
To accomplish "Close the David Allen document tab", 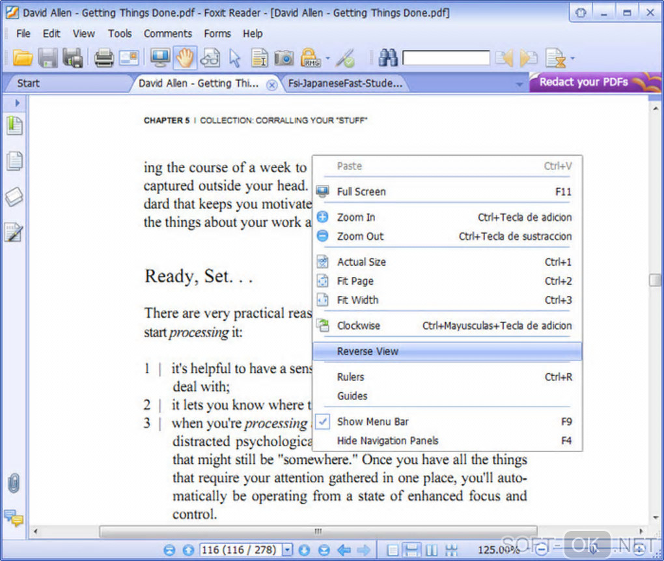I will point(272,85).
